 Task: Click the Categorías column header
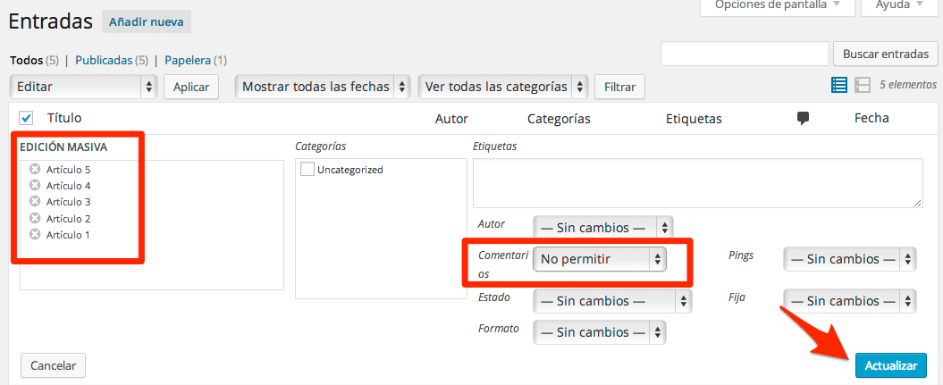(559, 119)
